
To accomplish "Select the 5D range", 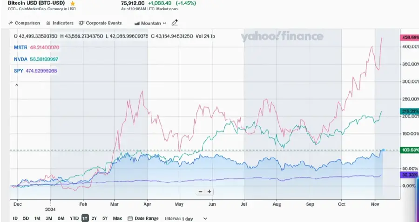I will (x=26, y=219).
